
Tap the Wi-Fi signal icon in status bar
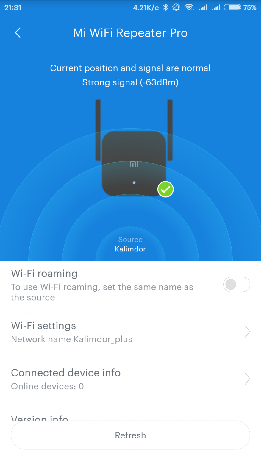coord(189,7)
